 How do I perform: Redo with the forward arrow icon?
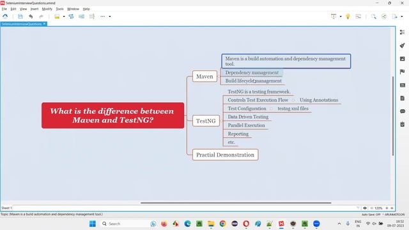click(x=41, y=17)
